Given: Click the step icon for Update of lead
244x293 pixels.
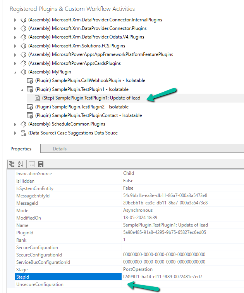Looking at the screenshot, I should [x=37, y=98].
